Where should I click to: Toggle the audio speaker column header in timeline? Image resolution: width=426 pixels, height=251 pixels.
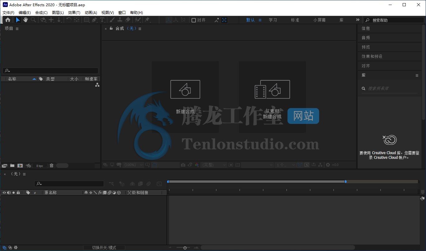pos(9,193)
